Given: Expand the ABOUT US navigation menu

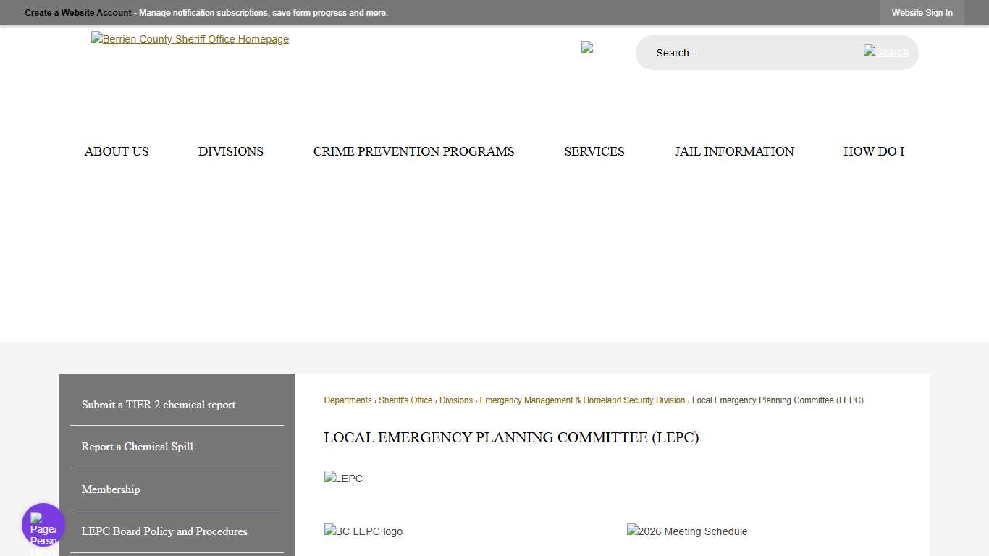Looking at the screenshot, I should [116, 151].
